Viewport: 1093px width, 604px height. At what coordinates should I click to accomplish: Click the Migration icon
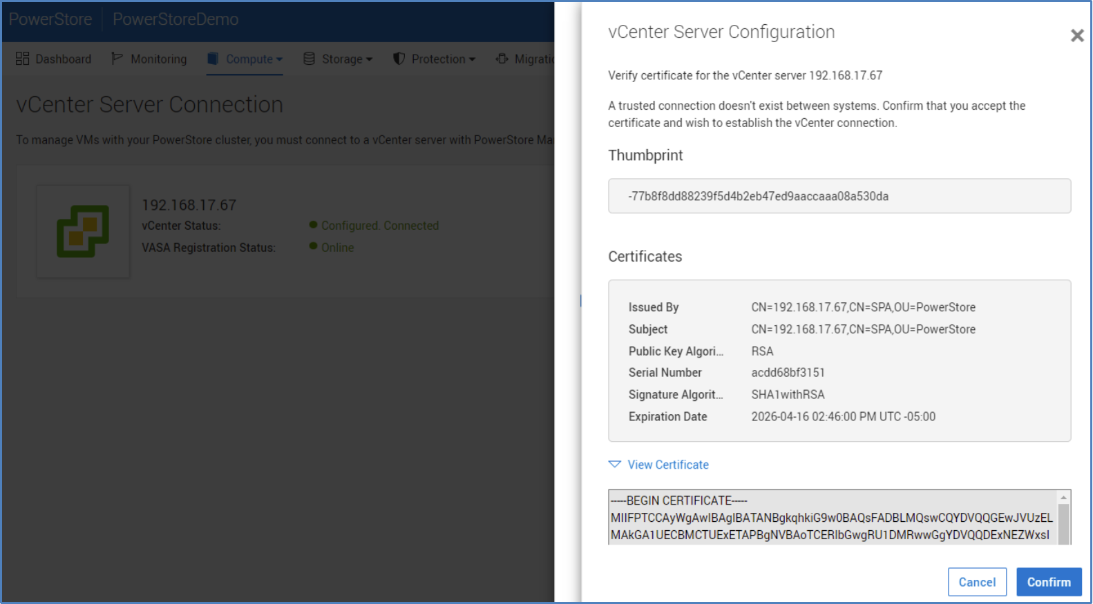[x=502, y=59]
